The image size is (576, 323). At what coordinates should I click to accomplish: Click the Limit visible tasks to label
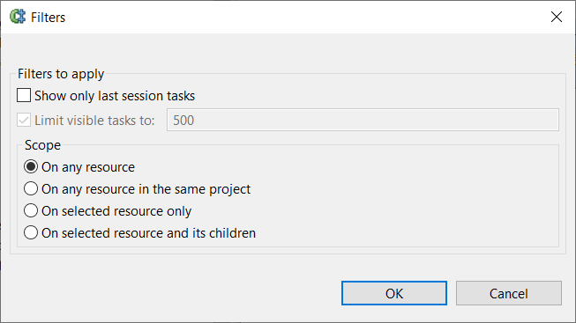94,121
